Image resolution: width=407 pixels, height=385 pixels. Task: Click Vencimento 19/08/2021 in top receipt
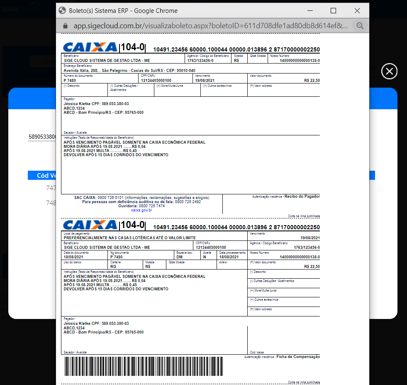(x=205, y=81)
